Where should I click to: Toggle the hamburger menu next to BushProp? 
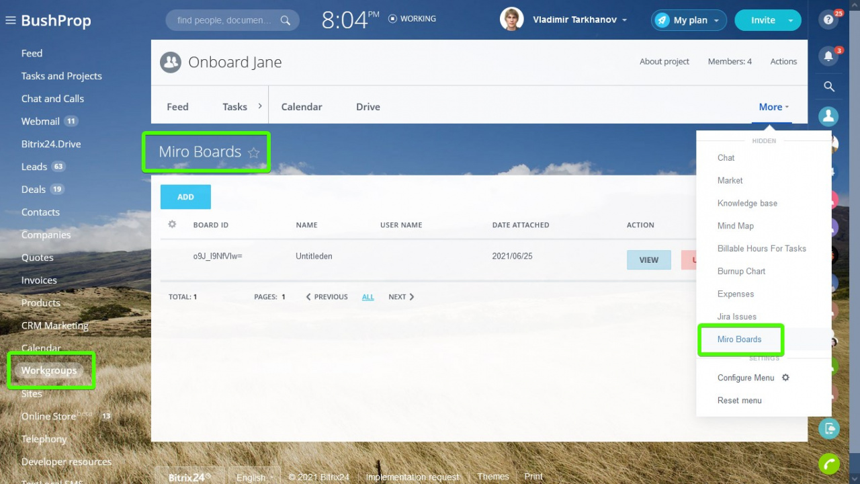tap(10, 20)
